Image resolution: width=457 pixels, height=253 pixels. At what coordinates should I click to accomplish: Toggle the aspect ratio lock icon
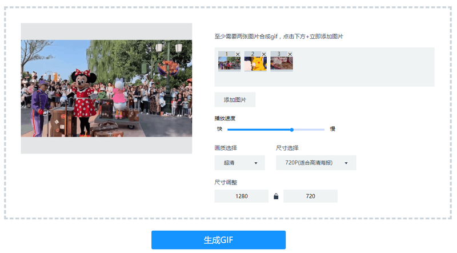pyautogui.click(x=276, y=196)
